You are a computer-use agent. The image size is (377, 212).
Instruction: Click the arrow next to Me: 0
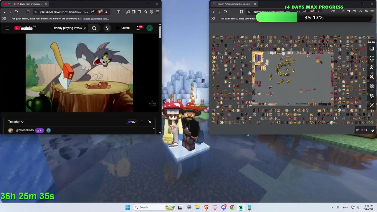point(372,130)
